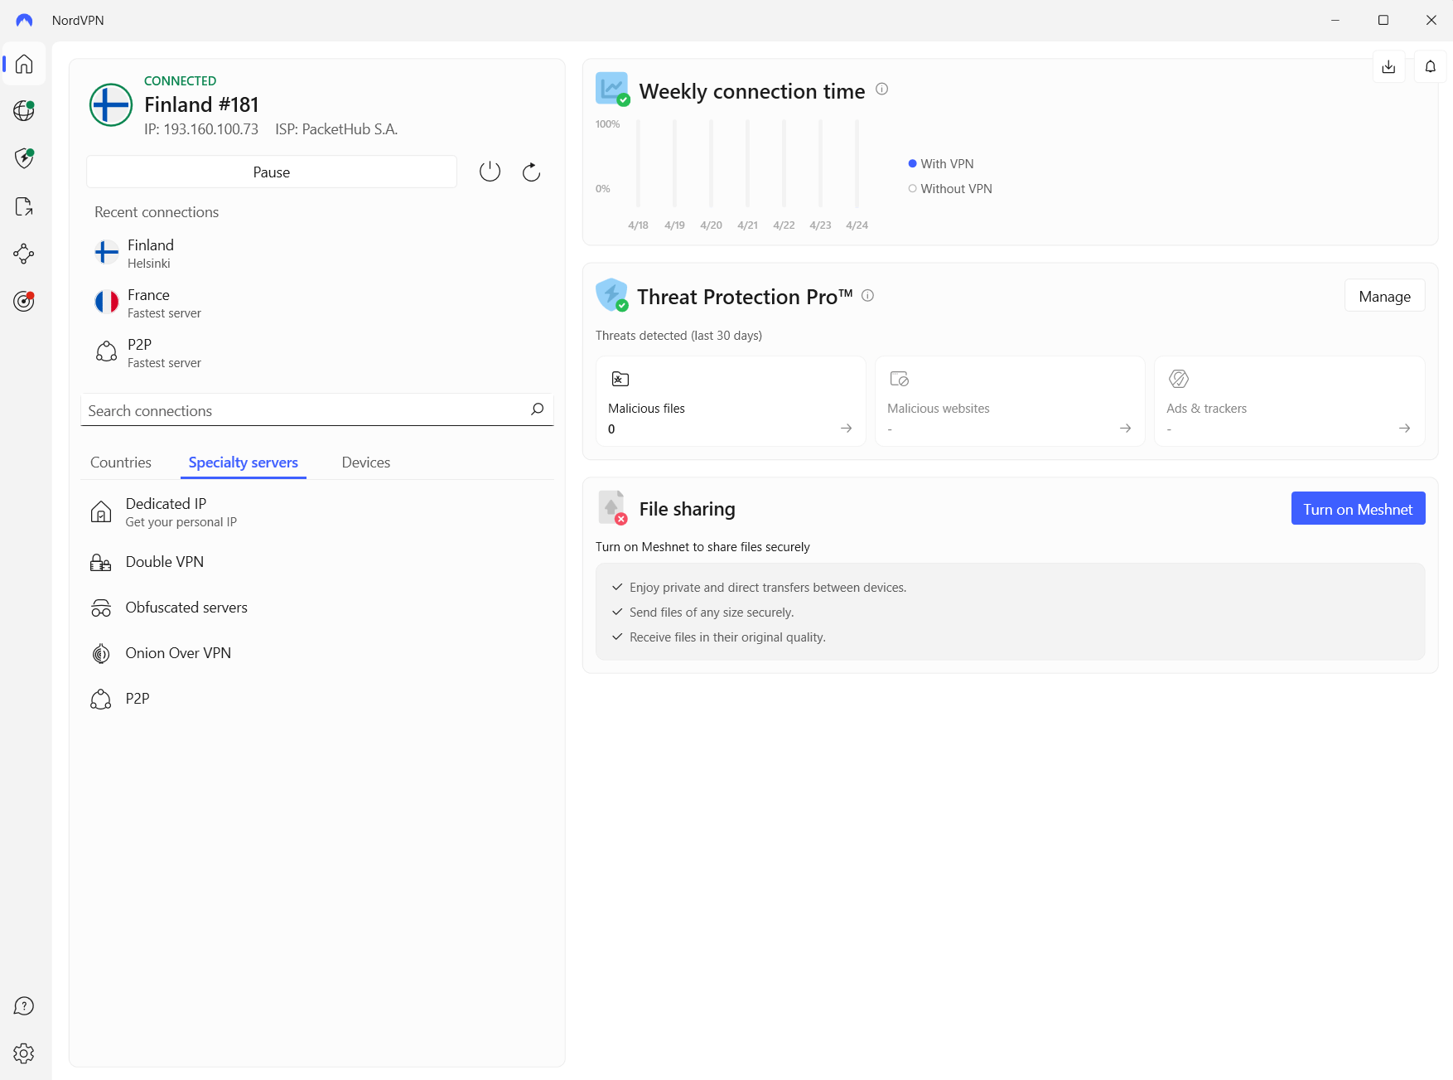Click the NordVPN logo in title bar
The height and width of the screenshot is (1080, 1453).
[x=24, y=20]
